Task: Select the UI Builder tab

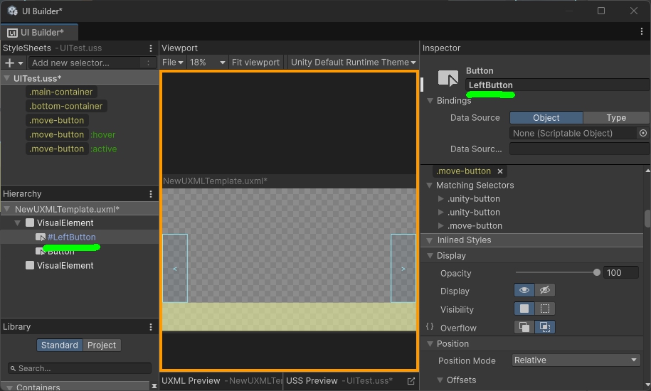Action: (39, 32)
